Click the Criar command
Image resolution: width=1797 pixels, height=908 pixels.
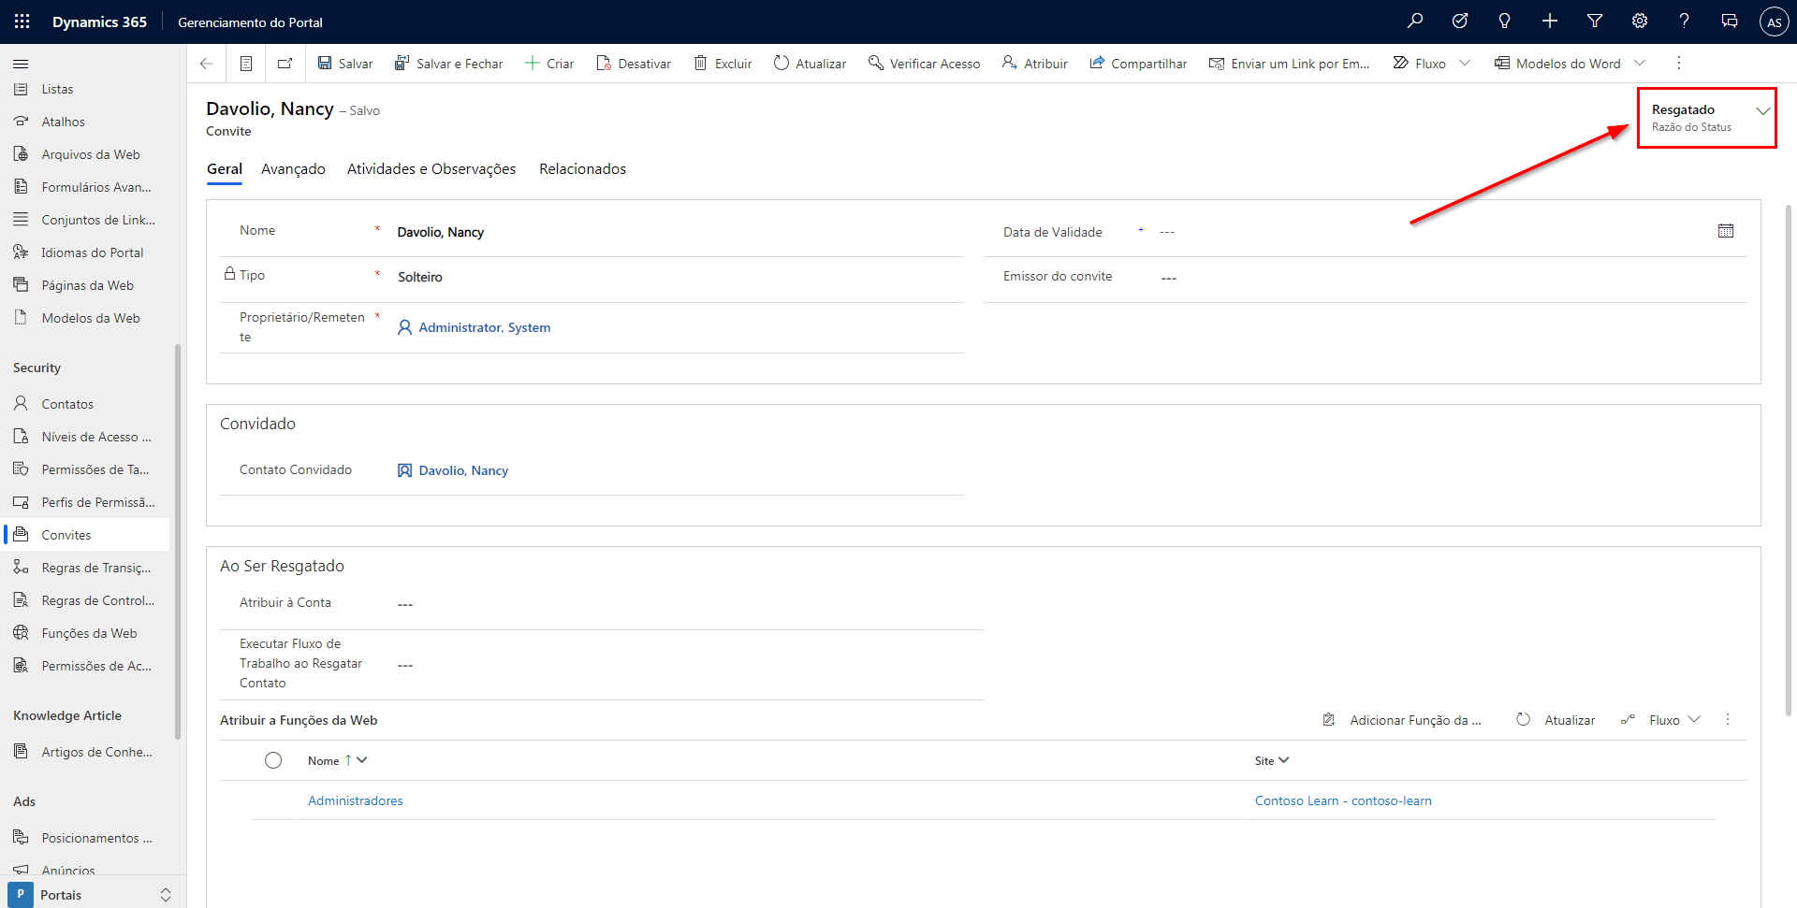(x=549, y=64)
